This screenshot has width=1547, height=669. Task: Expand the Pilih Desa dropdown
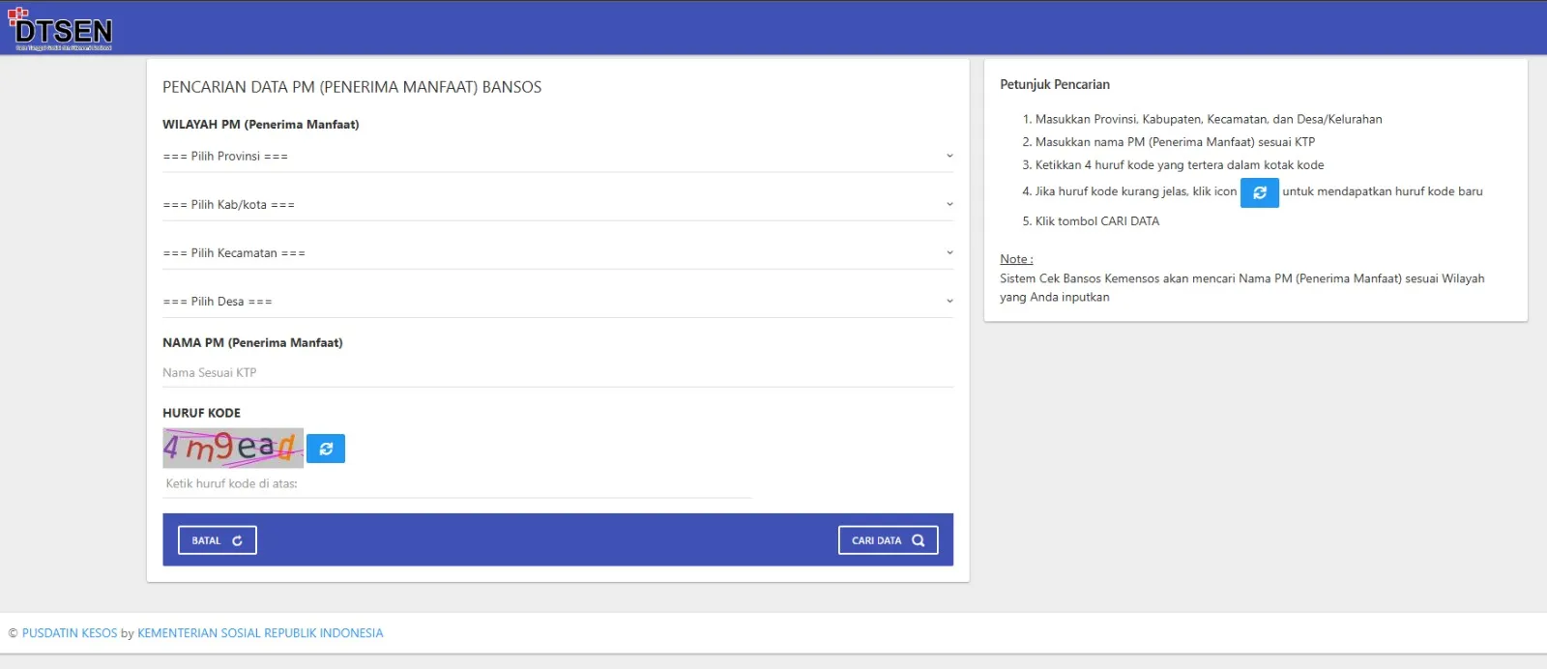coord(557,302)
